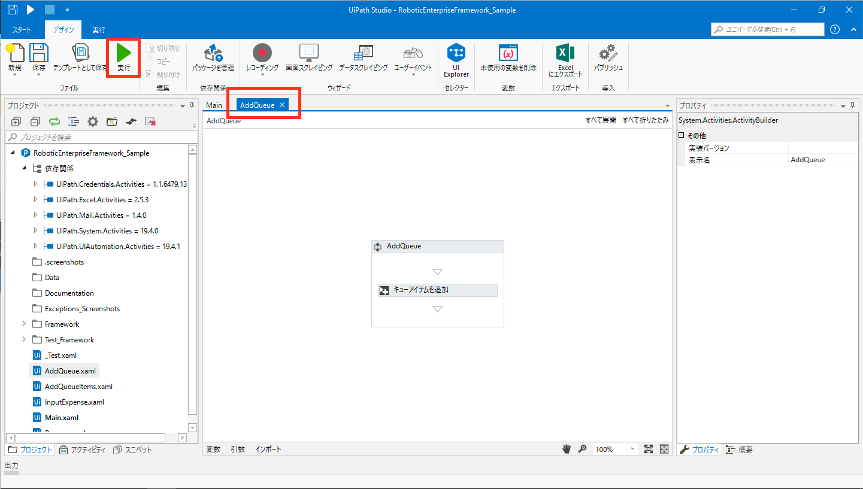The image size is (863, 489).
Task: Open the プロジェクト panel options dropdown arrow
Action: [x=183, y=106]
